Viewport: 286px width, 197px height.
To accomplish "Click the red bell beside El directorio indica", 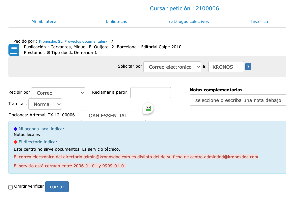I will pyautogui.click(x=15, y=142).
